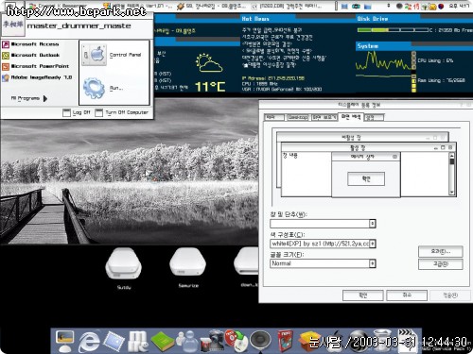Click the 적용(A) apply button
The width and height of the screenshot is (473, 354).
pyautogui.click(x=450, y=295)
